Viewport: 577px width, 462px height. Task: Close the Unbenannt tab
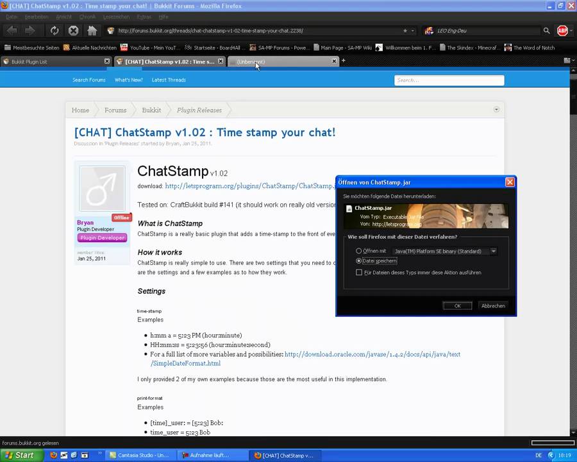point(334,61)
